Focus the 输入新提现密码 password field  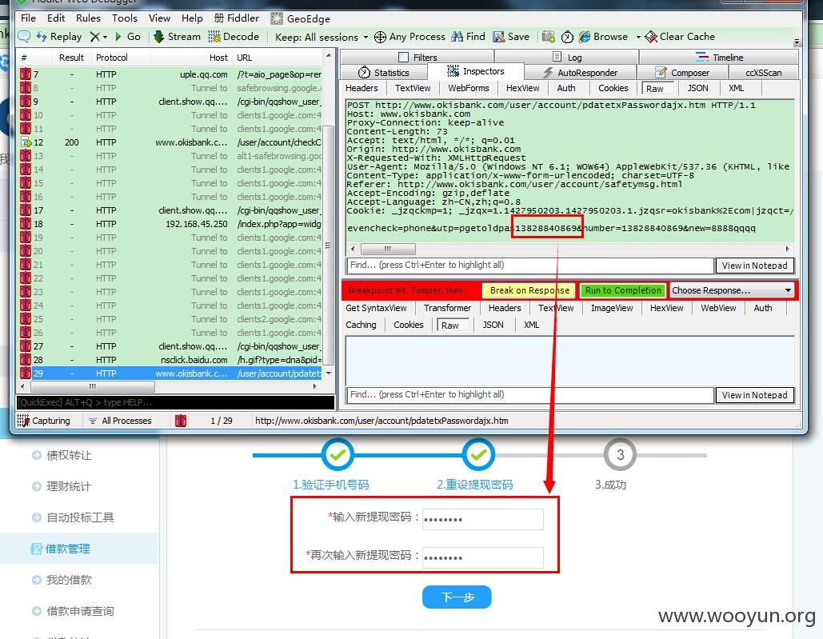(483, 519)
